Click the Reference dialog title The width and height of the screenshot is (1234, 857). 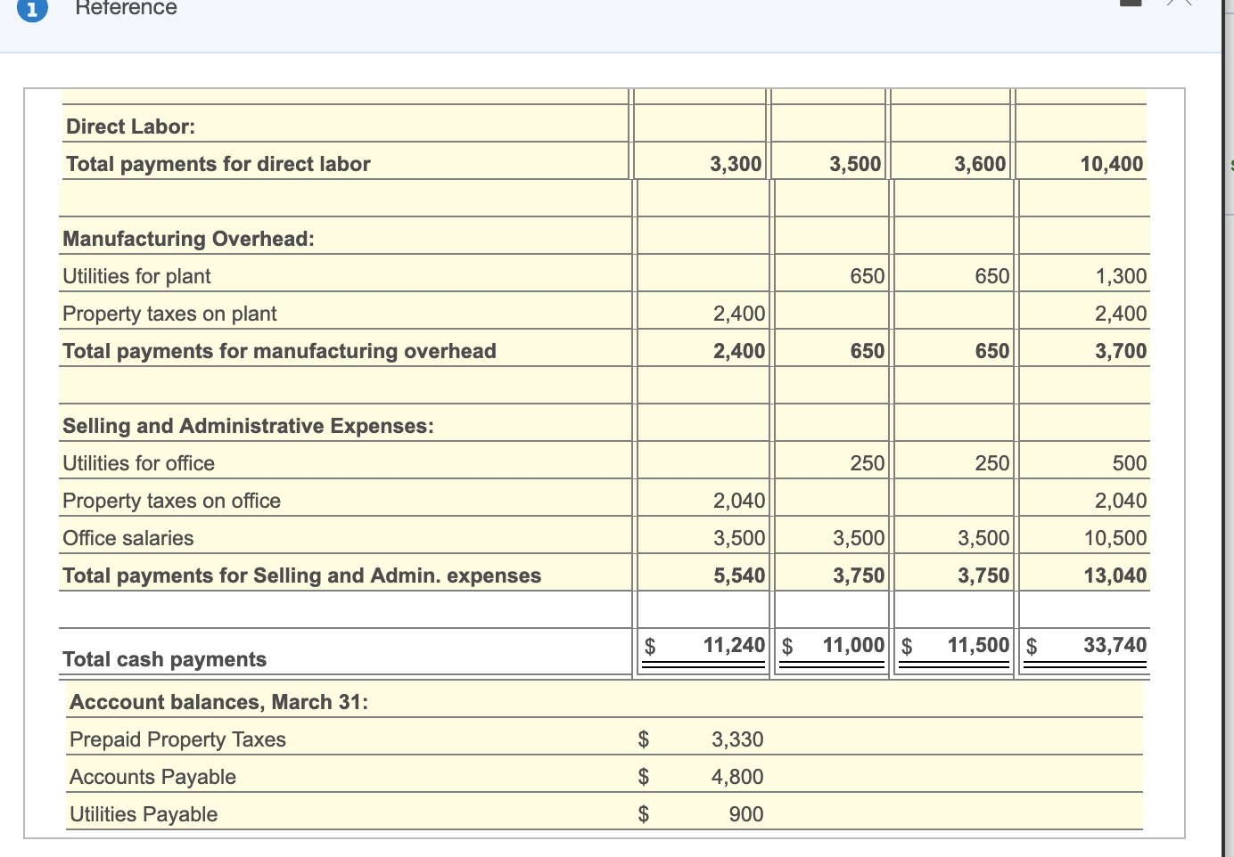pos(126,8)
